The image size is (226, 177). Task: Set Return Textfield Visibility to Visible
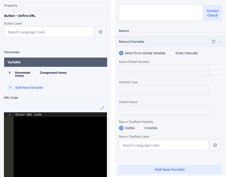pos(121,128)
